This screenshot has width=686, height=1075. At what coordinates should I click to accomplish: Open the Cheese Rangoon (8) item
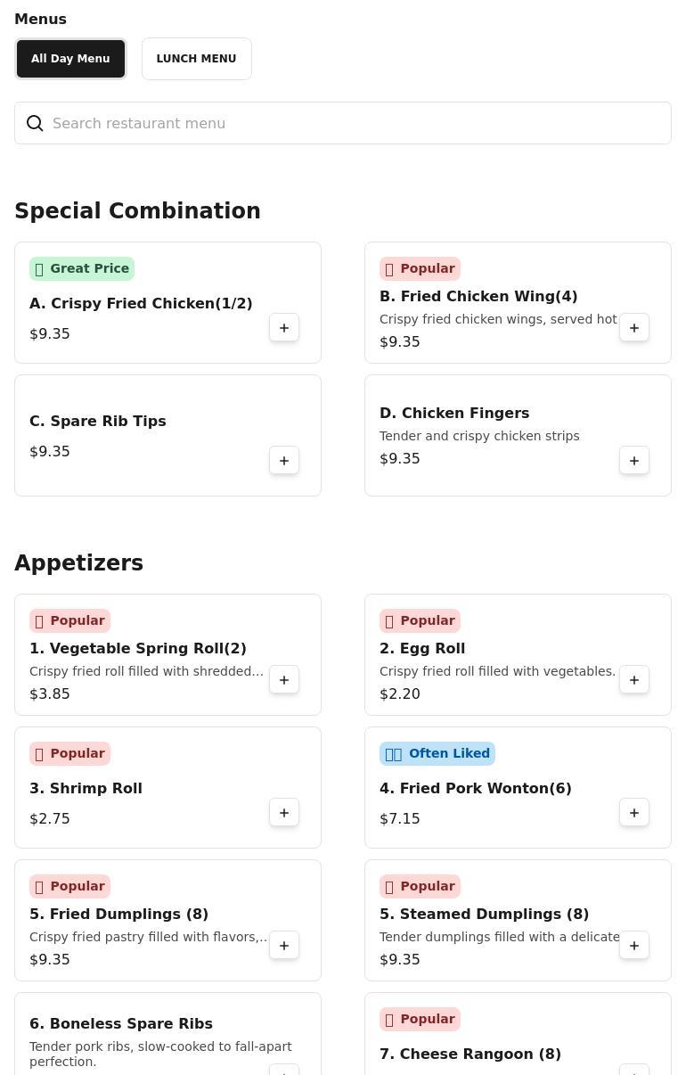coord(470,1054)
